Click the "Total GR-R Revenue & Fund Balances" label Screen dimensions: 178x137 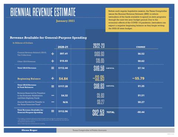[x=27, y=86]
